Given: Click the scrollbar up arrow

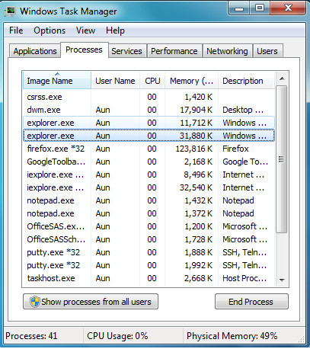Looking at the screenshot, I should click(x=282, y=78).
